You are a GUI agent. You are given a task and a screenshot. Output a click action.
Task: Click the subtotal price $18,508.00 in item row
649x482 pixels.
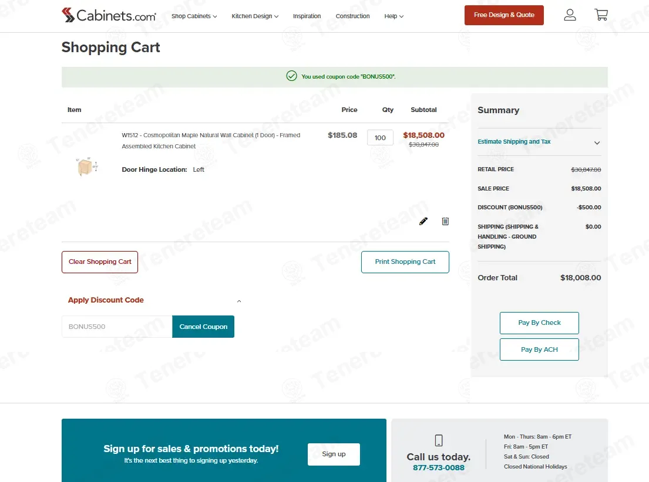[423, 135]
